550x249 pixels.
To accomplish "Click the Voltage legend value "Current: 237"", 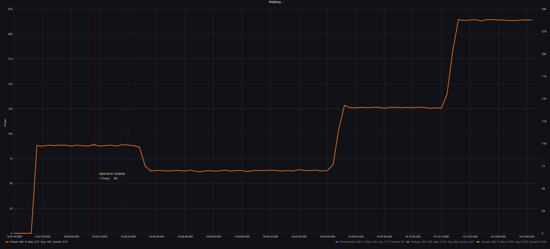I will click(467, 242).
